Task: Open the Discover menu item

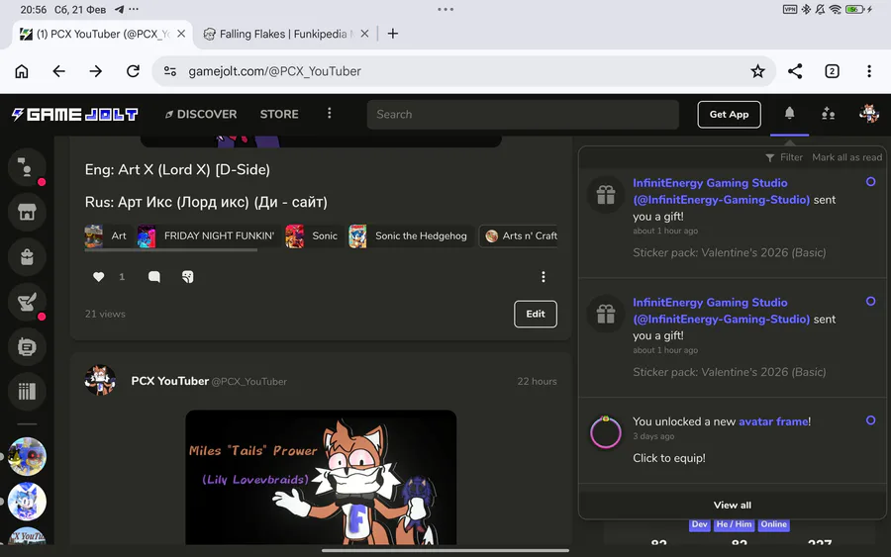Action: point(201,114)
